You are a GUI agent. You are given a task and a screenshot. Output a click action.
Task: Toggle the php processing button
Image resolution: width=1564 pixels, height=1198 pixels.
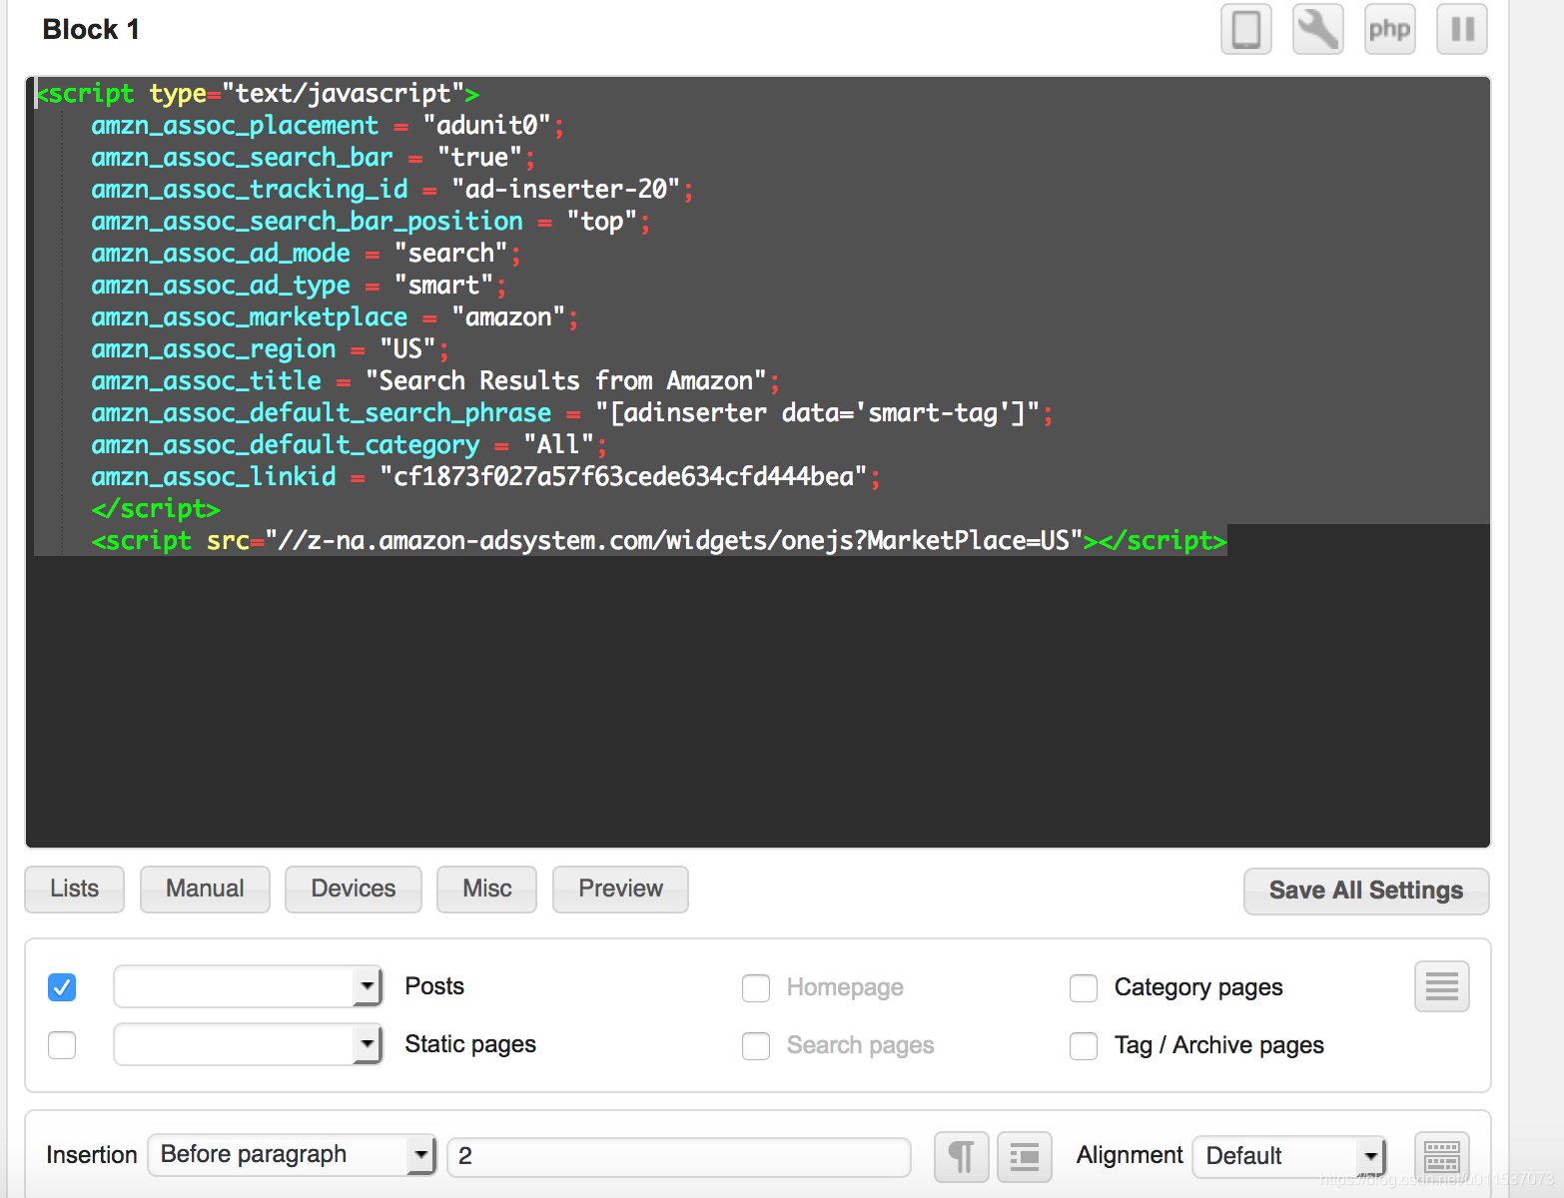point(1389,29)
